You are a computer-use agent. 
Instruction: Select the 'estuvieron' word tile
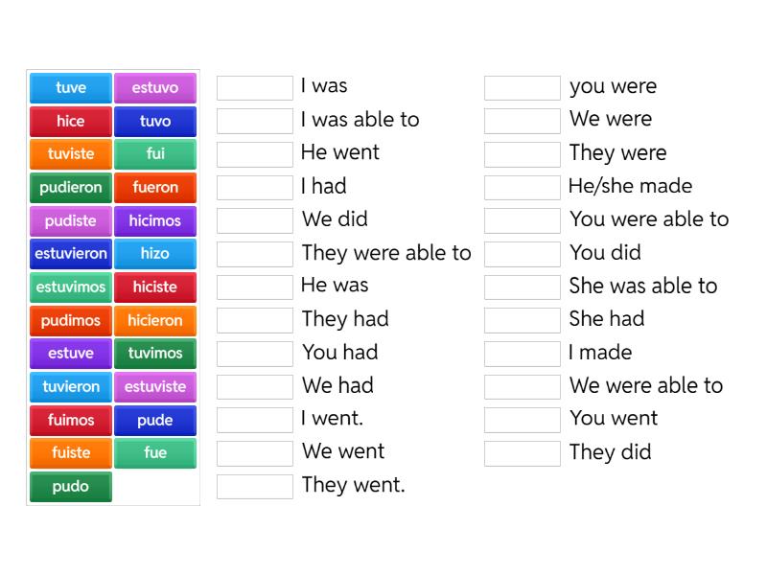point(71,254)
